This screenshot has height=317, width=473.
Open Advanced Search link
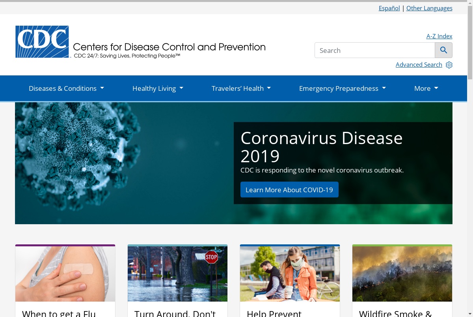click(419, 65)
